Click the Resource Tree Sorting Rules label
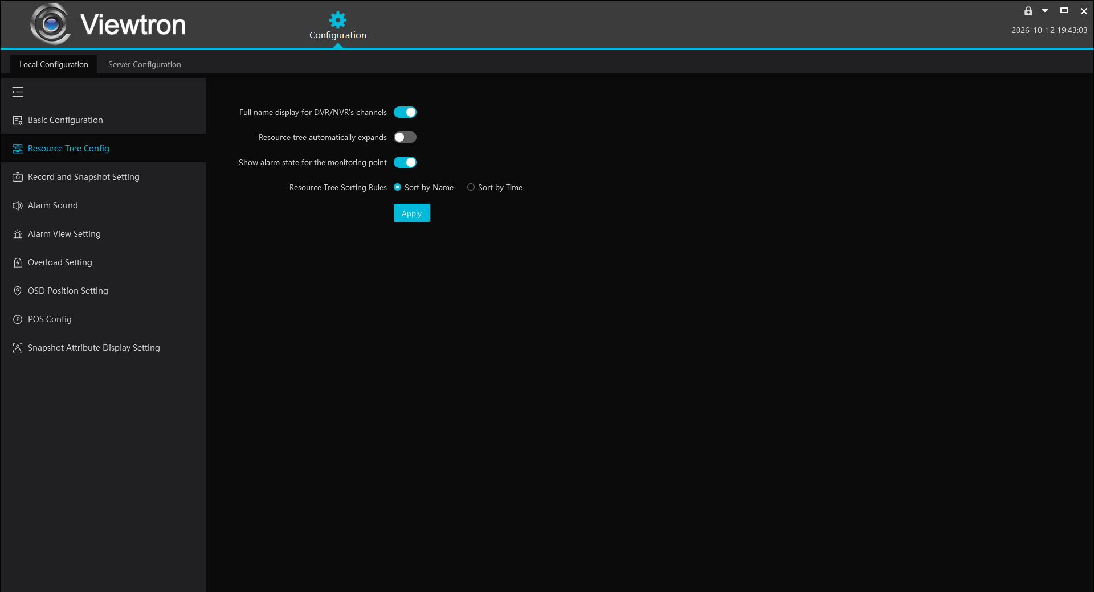This screenshot has width=1094, height=592. tap(338, 187)
